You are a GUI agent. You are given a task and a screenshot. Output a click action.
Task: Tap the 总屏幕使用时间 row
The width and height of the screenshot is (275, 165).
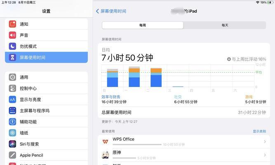click(x=184, y=112)
